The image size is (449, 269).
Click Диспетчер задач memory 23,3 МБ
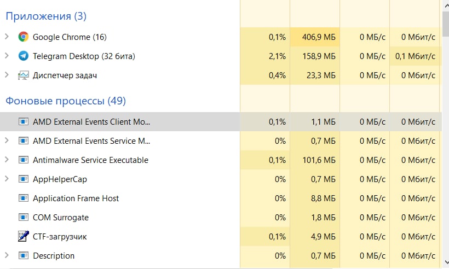(x=321, y=75)
